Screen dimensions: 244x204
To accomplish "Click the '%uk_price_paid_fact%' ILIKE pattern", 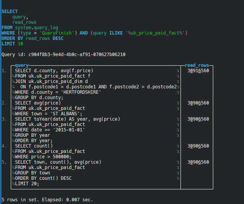I will pyautogui.click(x=155, y=33).
